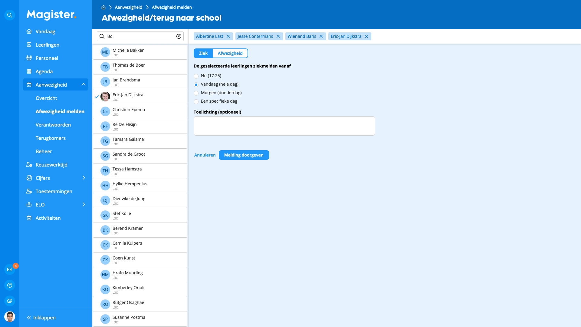581x327 pixels.
Task: Click Melding doorgeven button
Action: click(x=244, y=155)
